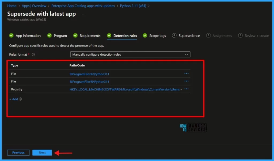Go to Python 3.11 (x64) breadcrumb

(133, 6)
